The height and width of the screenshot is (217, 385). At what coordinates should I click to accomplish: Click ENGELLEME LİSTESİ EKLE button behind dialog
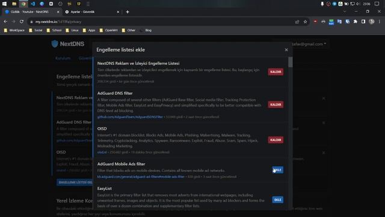tap(75, 182)
